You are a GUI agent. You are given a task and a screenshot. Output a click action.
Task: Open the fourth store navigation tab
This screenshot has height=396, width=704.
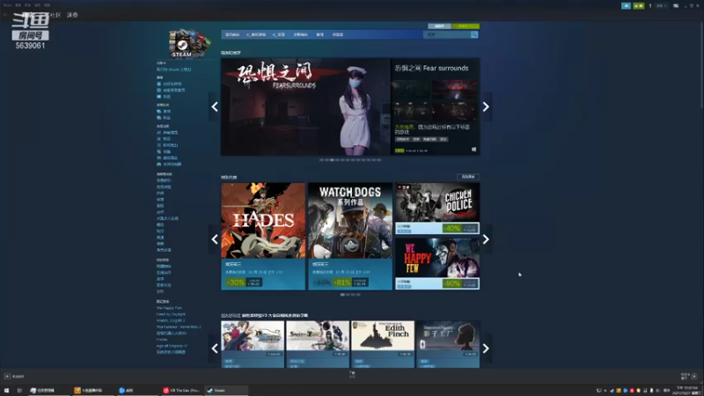coord(300,34)
